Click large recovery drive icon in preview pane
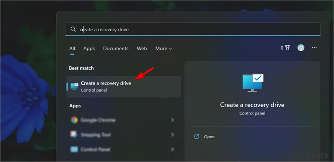This screenshot has width=334, height=162. pos(253,83)
